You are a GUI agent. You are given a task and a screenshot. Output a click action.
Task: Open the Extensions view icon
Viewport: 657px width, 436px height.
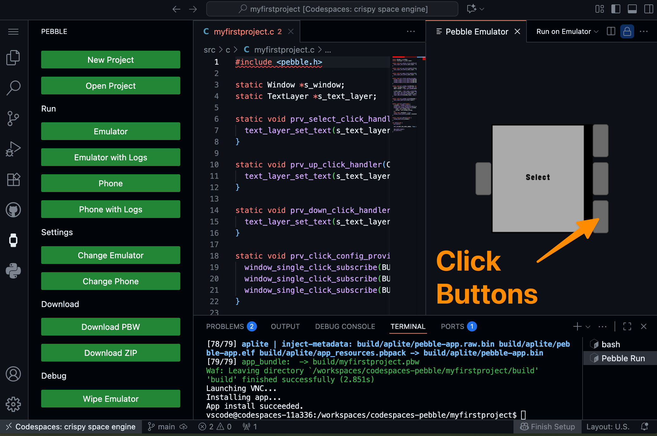[x=13, y=179]
